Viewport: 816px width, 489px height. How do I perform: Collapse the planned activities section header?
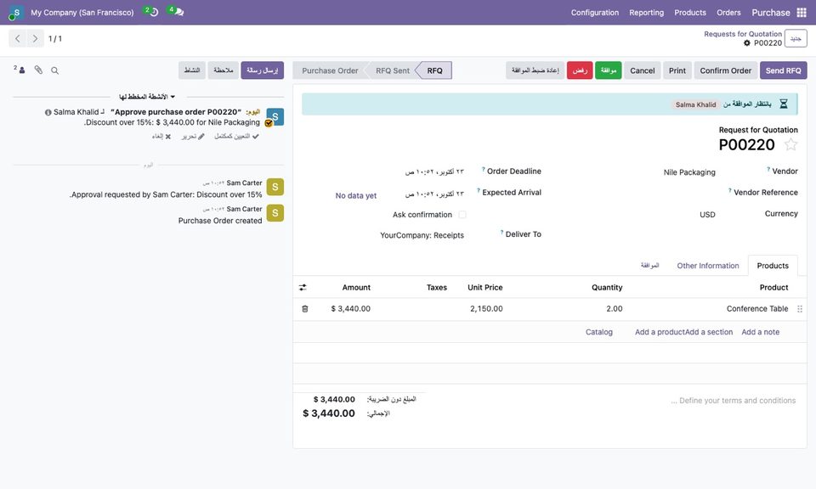147,97
